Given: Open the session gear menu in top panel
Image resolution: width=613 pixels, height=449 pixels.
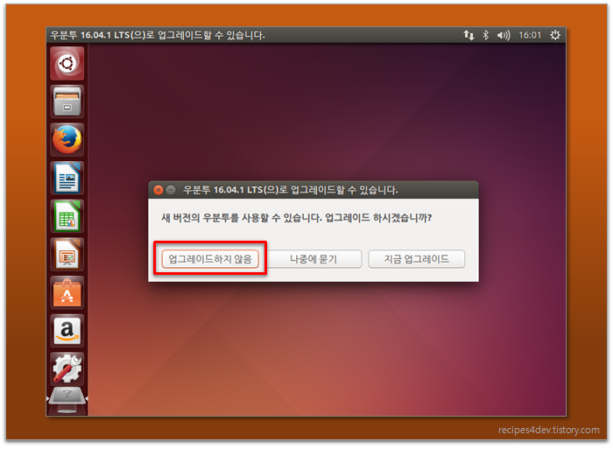Looking at the screenshot, I should (x=555, y=35).
